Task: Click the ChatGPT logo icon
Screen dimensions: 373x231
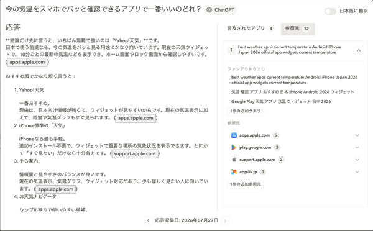Action: 209,10
